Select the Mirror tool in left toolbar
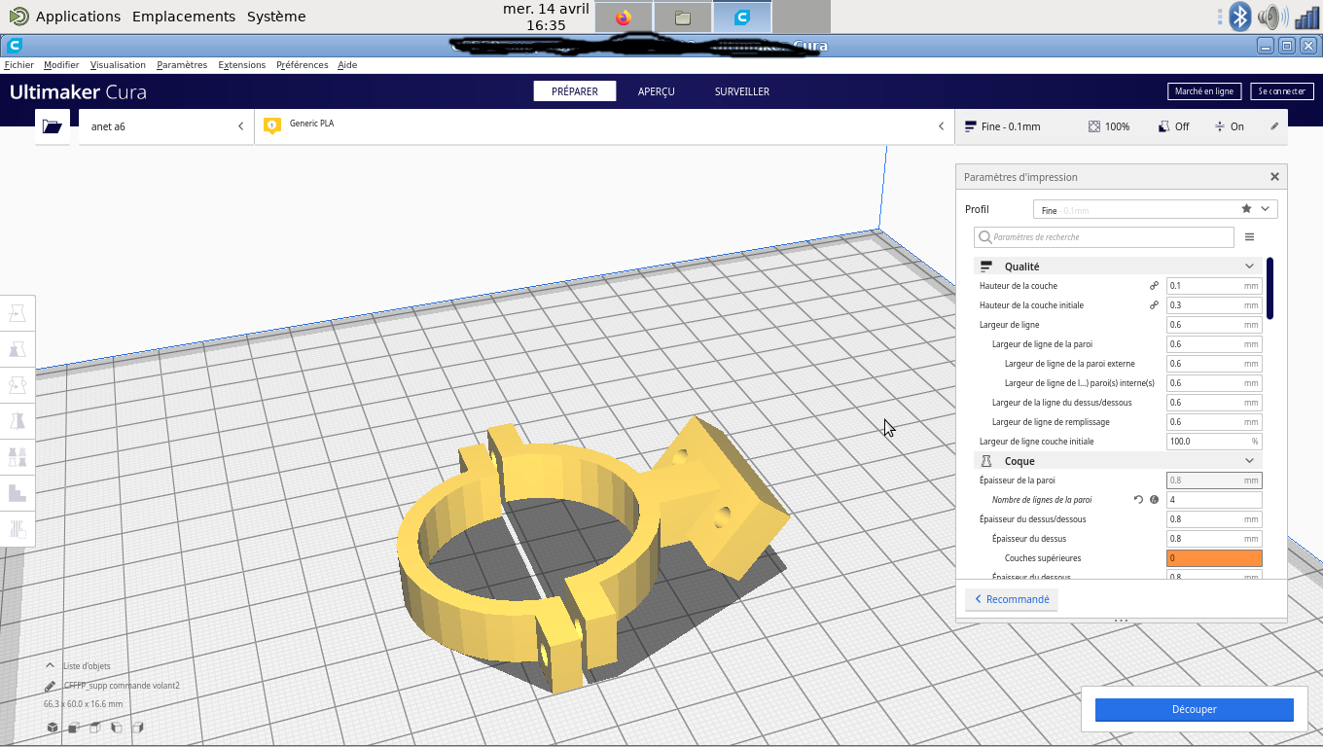 [x=18, y=421]
